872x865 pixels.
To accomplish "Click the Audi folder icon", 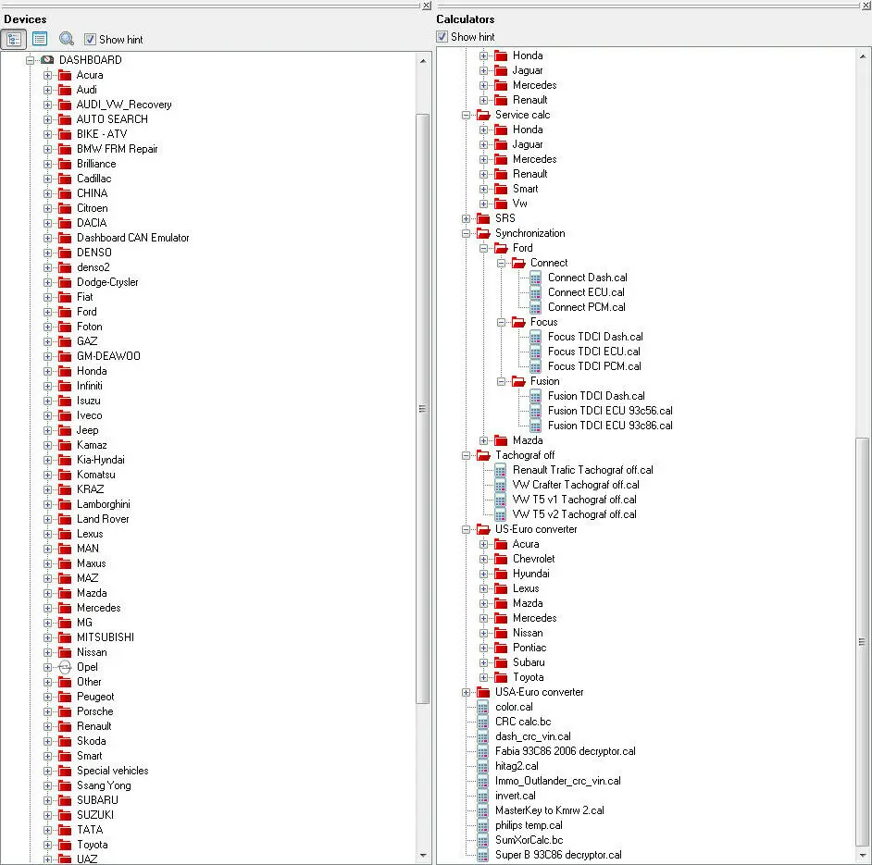I will click(65, 90).
